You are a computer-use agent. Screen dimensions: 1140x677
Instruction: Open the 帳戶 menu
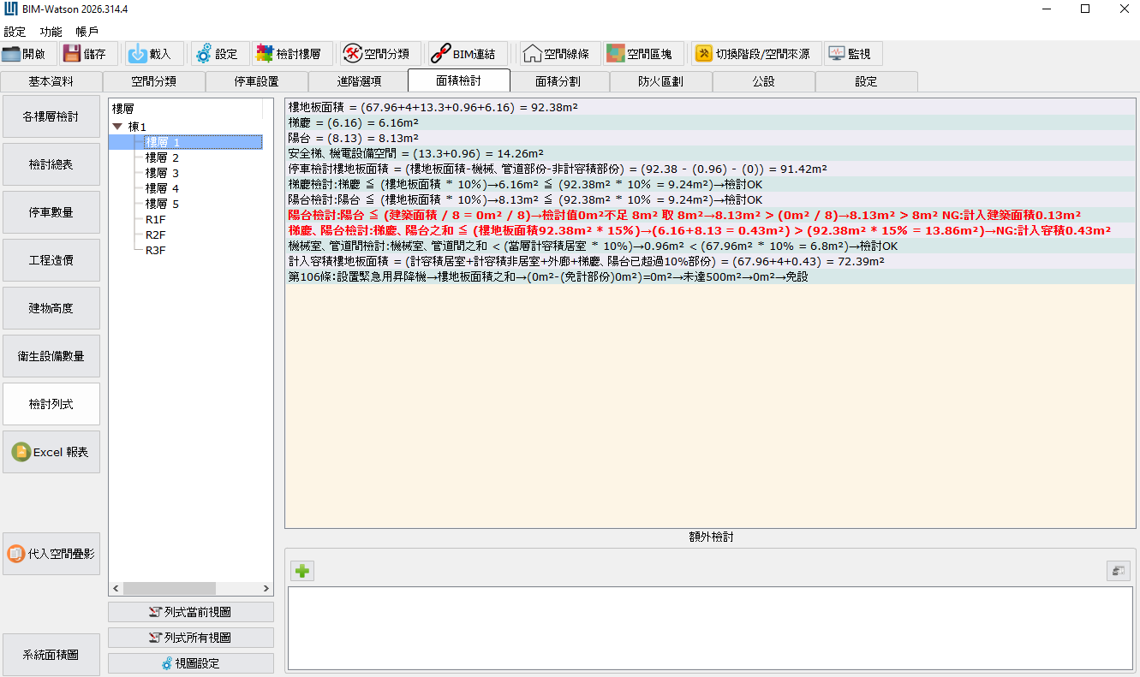coord(87,32)
